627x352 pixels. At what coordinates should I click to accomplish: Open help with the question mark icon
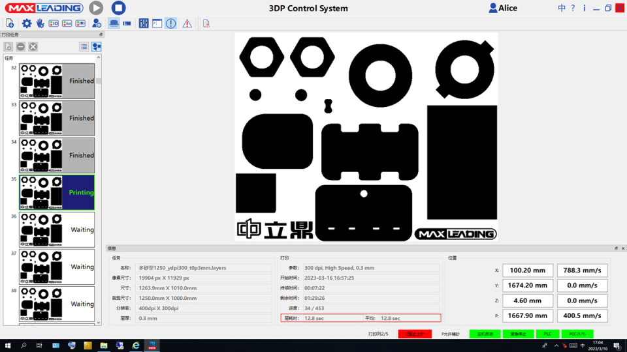click(573, 8)
